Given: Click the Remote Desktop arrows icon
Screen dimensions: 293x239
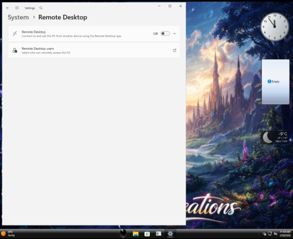Looking at the screenshot, I should [x=15, y=33].
